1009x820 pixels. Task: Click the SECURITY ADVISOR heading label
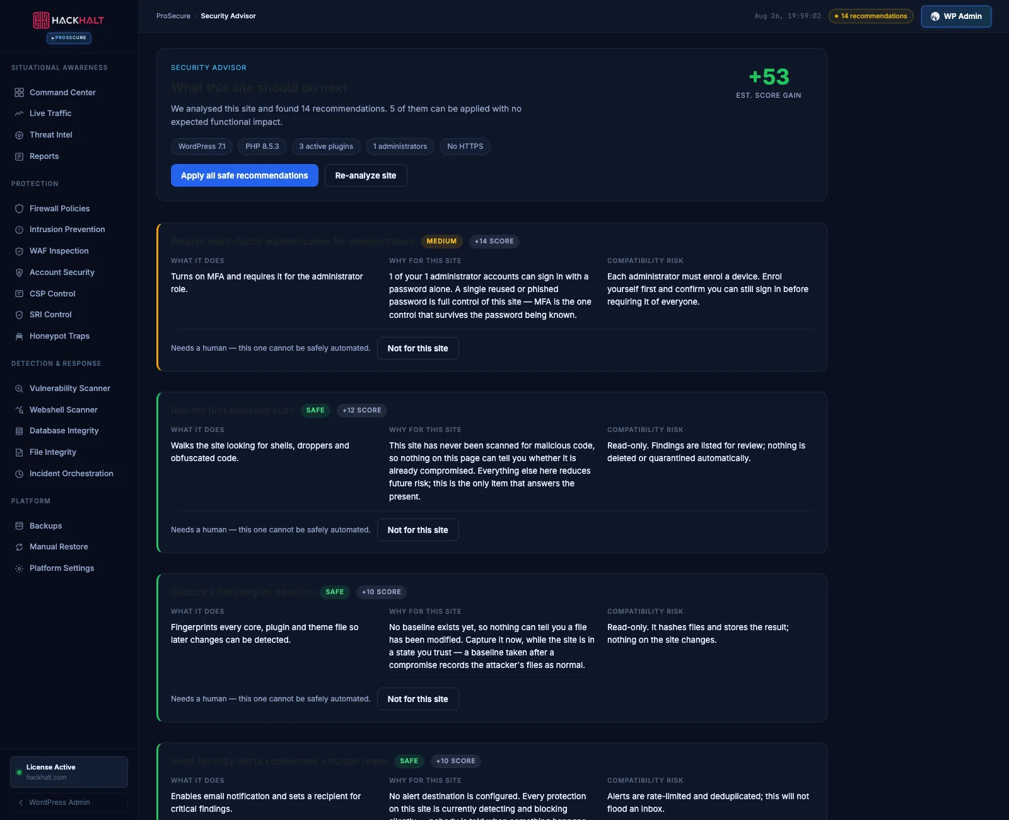pyautogui.click(x=209, y=67)
